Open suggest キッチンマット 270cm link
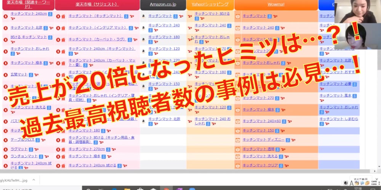This screenshot has width=381, height=190. [87, 149]
